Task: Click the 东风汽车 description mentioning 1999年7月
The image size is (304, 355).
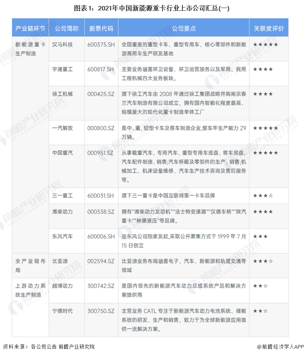Action: tap(184, 241)
